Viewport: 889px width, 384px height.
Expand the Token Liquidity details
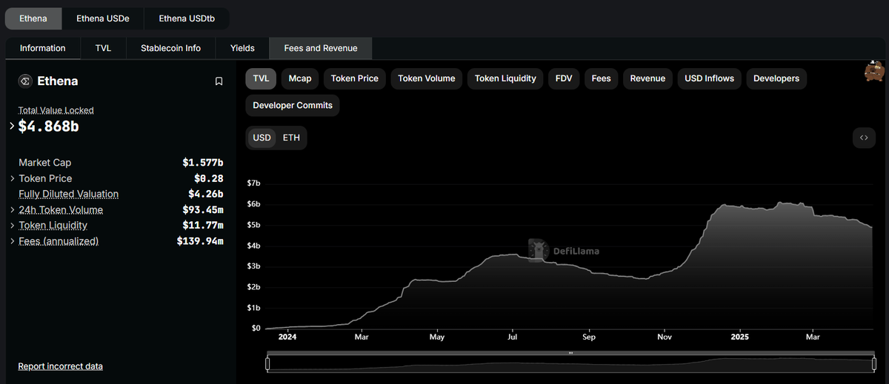(x=13, y=226)
